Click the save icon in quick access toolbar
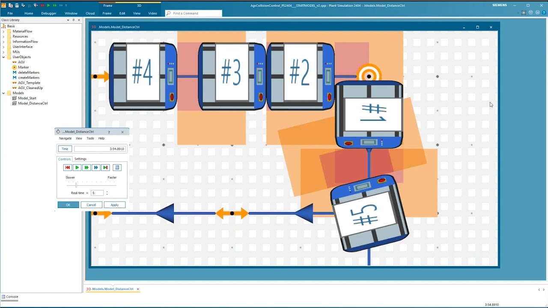 coord(16,6)
